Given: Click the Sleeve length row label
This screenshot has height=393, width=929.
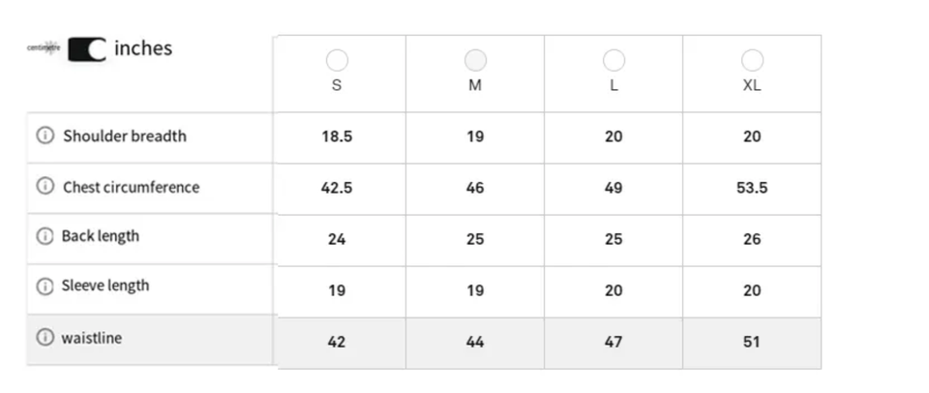Looking at the screenshot, I should pos(105,287).
